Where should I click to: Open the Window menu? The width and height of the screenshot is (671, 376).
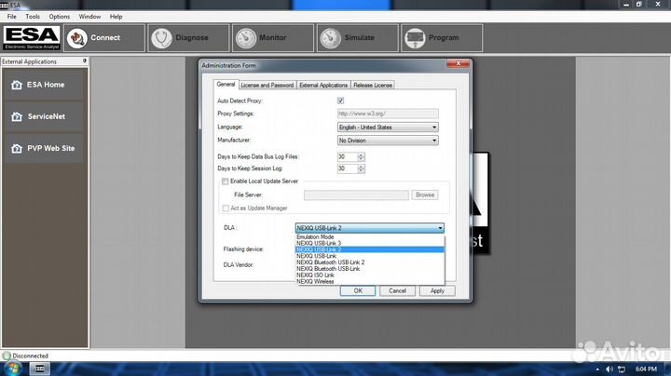click(x=89, y=17)
